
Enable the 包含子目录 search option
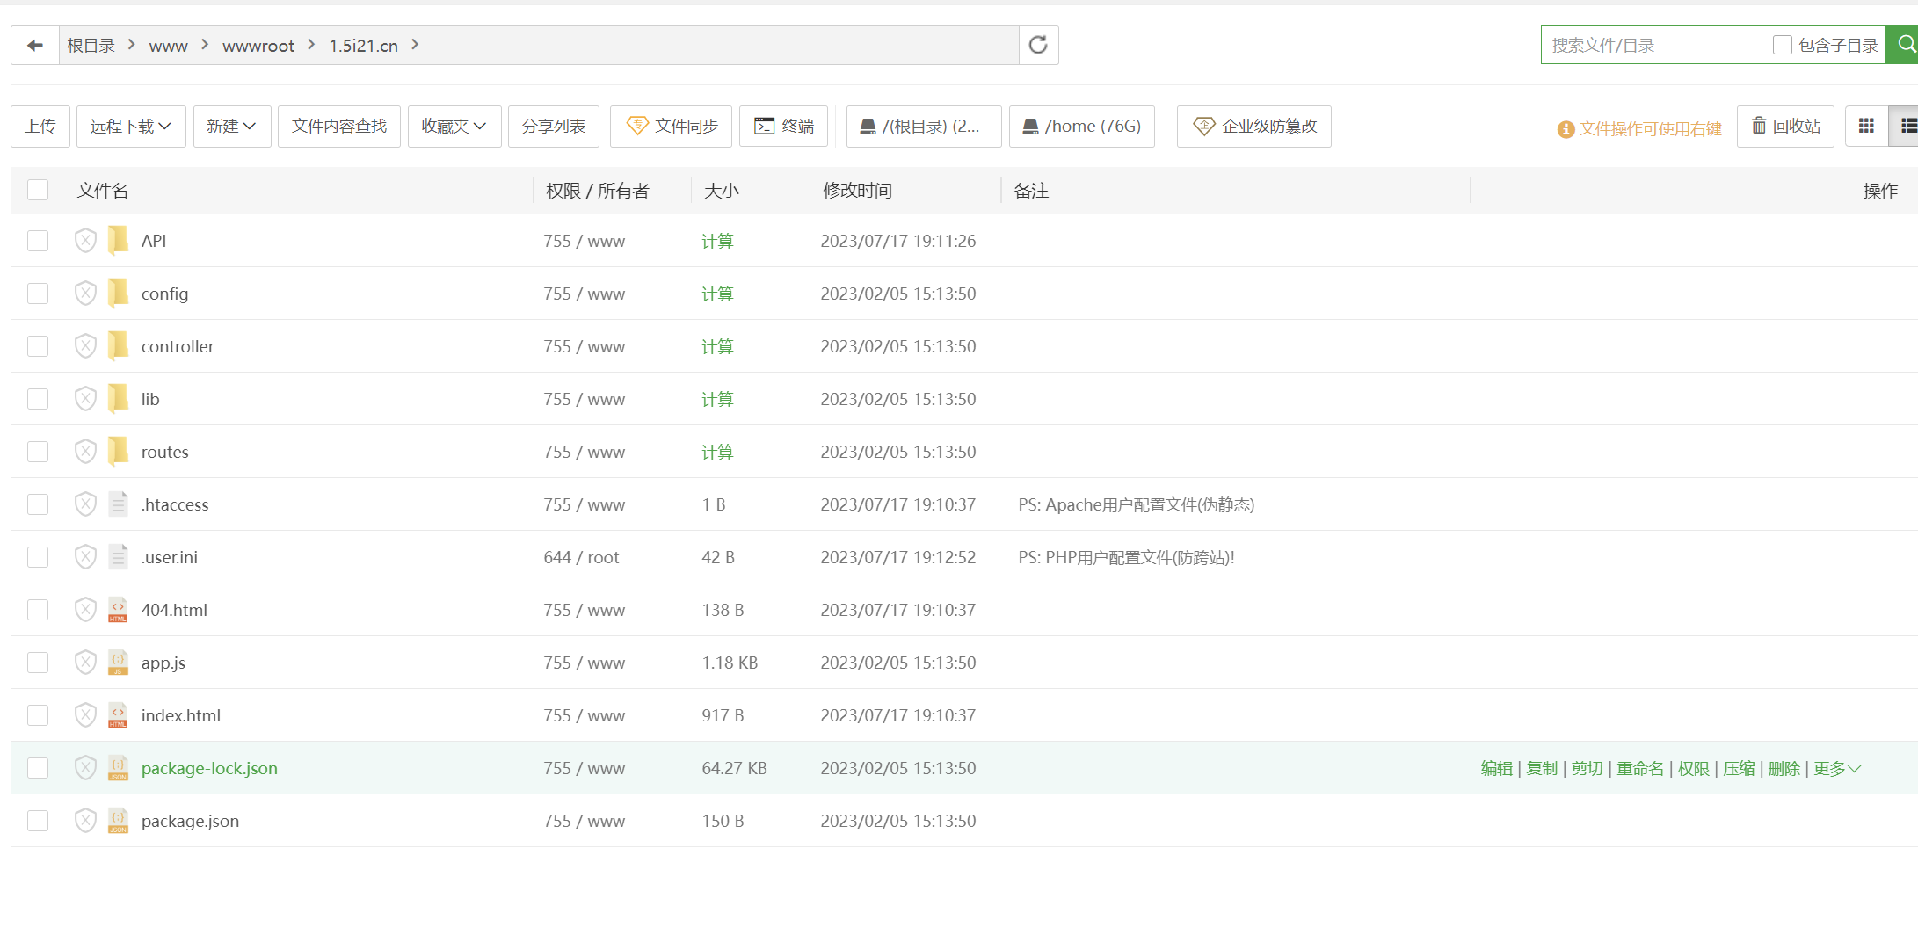(x=1783, y=45)
